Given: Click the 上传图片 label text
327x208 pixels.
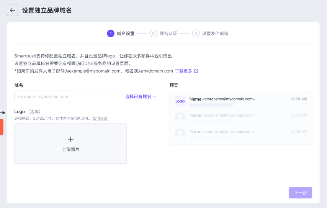Looking at the screenshot, I should pyautogui.click(x=70, y=149).
